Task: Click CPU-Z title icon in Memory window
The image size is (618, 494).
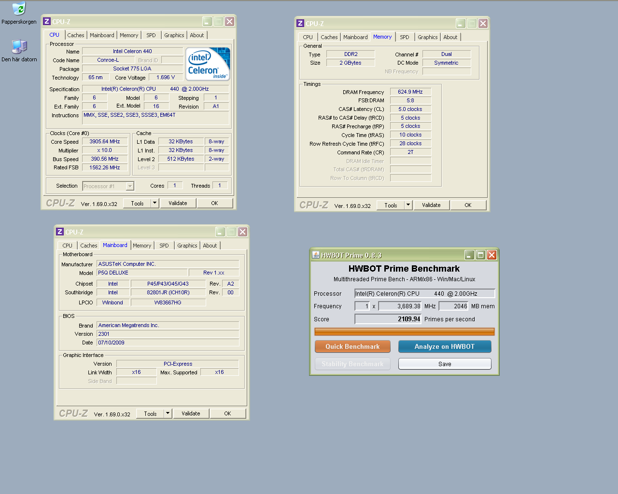Action: click(300, 23)
